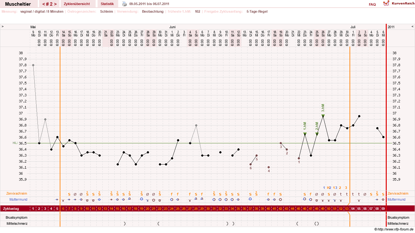This screenshot has height=233, width=415.
Task: Click the Muttermund circle symbol on cycle day 37
Action: (x=250, y=199)
